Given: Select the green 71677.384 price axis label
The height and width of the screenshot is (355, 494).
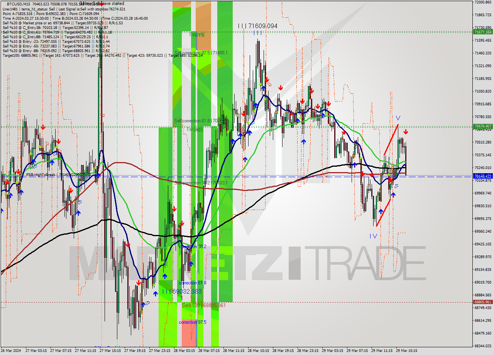Looking at the screenshot, I should 483,32.
